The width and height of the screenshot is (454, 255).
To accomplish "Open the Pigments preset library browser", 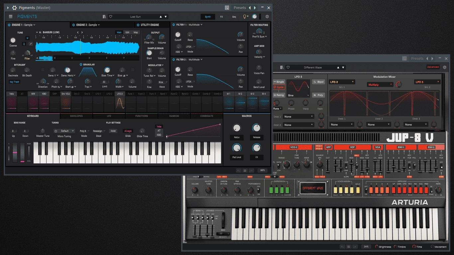I will tap(104, 17).
